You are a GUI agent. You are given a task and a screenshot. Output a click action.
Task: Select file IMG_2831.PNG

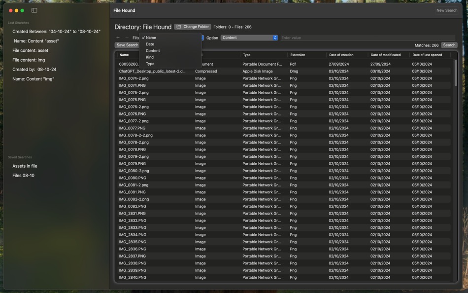tap(132, 214)
